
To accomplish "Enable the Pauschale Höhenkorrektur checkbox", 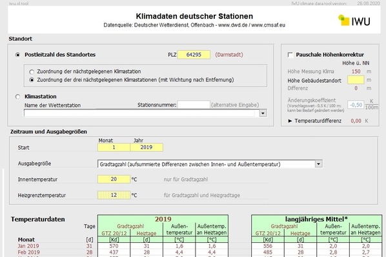I will click(x=290, y=55).
